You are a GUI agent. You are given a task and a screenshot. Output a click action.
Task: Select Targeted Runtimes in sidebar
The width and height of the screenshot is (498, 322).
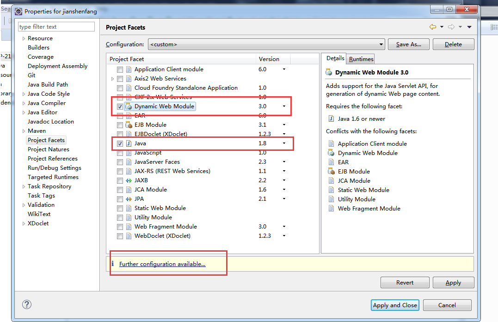(x=53, y=177)
